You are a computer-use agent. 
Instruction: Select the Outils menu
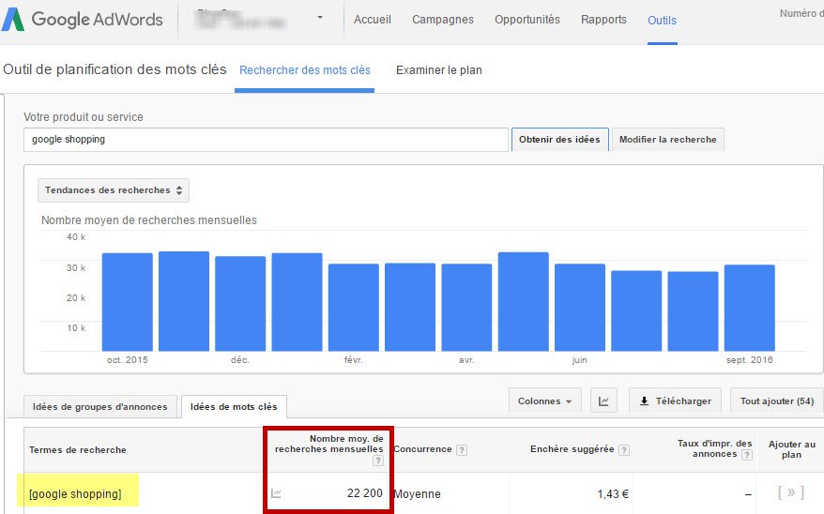tap(662, 21)
